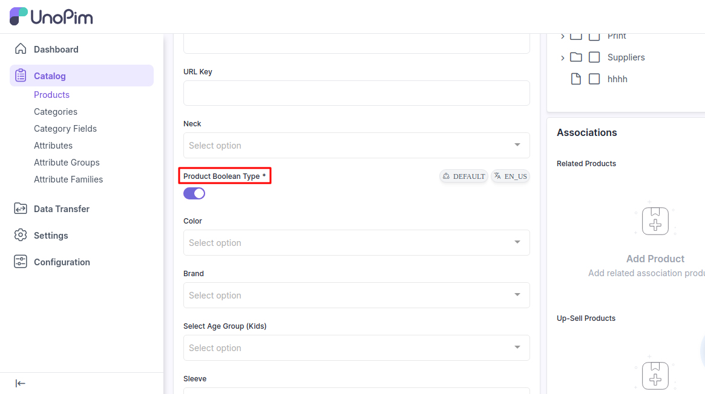Click add icon under Up-Sell Products

point(655,376)
